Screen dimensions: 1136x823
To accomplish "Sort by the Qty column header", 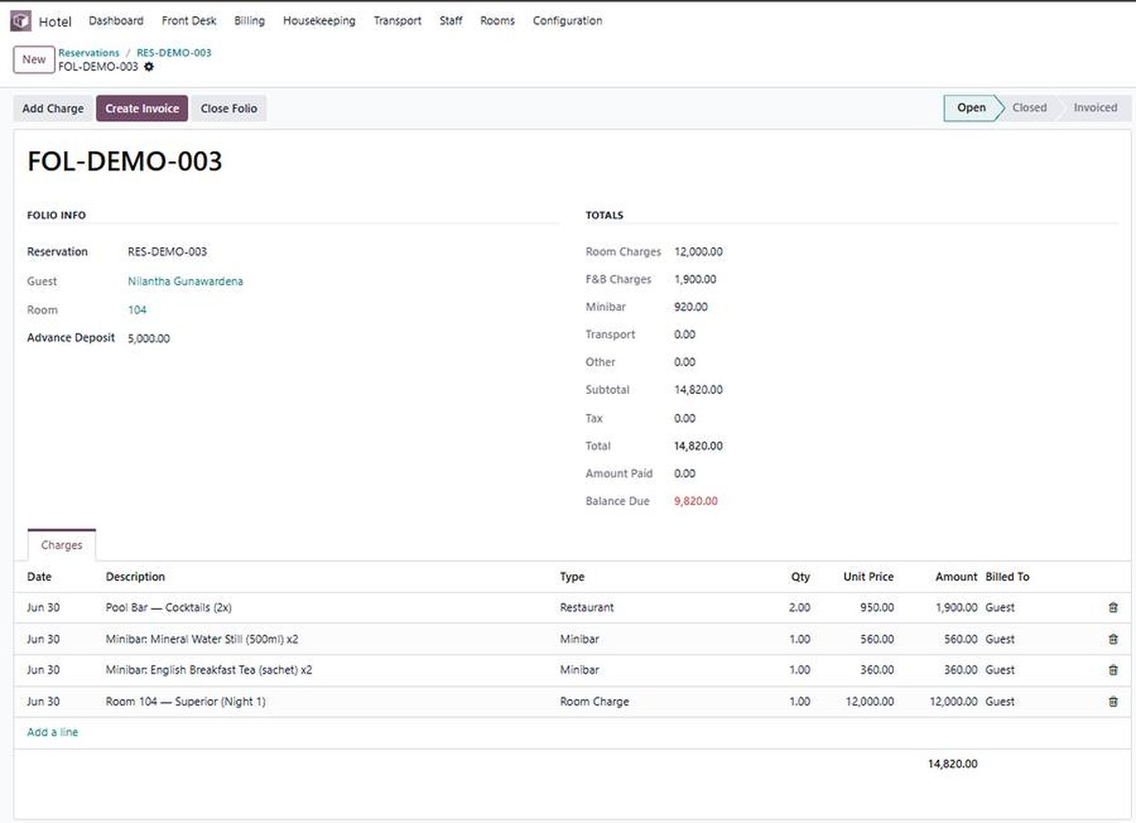I will point(800,577).
